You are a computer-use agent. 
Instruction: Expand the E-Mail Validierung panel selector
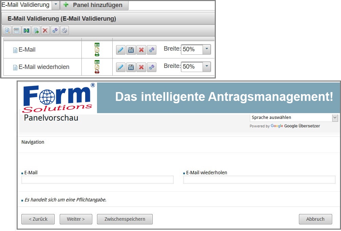pos(56,5)
